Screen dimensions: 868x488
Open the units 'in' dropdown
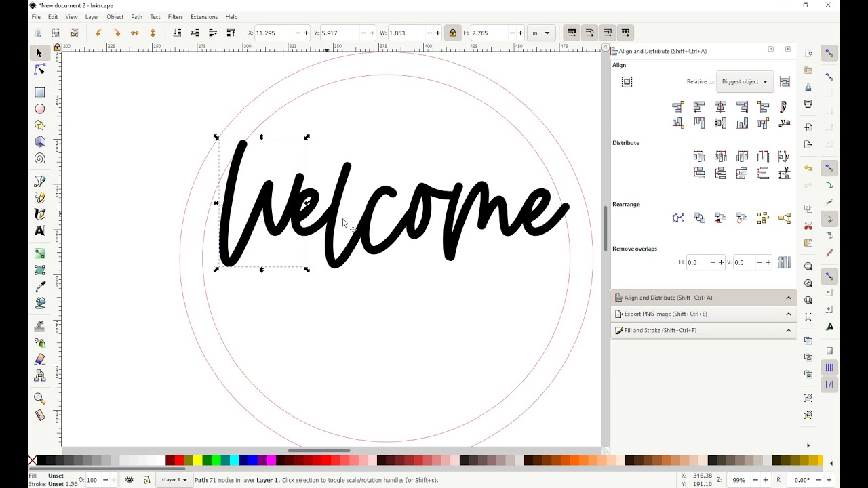[x=541, y=33]
